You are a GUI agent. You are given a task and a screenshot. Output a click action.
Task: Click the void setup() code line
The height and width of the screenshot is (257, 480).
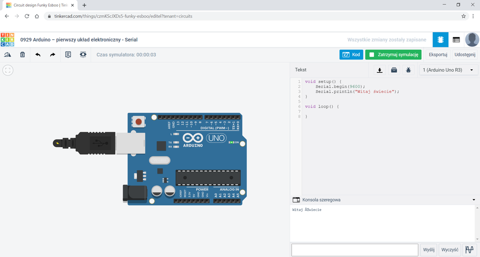click(323, 82)
